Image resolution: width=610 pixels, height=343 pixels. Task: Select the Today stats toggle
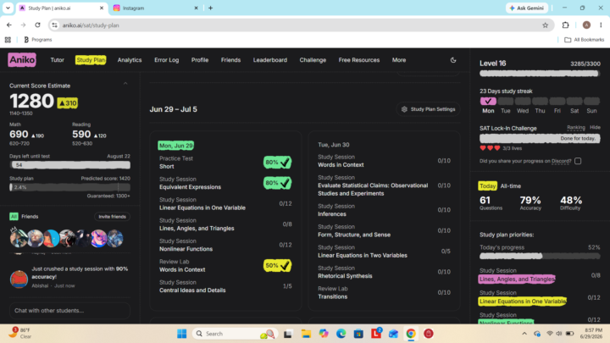tap(487, 185)
